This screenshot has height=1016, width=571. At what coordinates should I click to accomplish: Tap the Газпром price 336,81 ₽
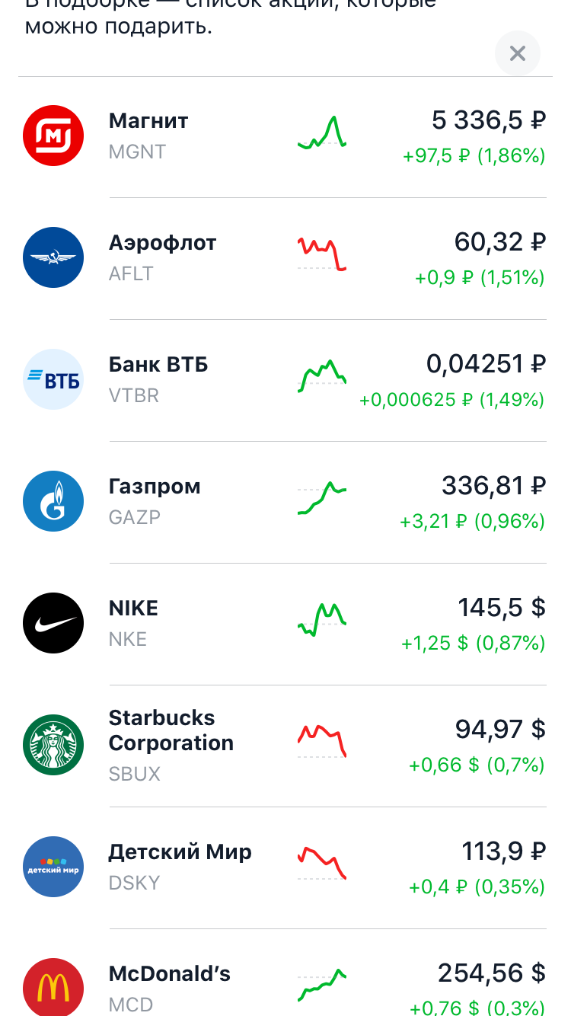(x=493, y=486)
